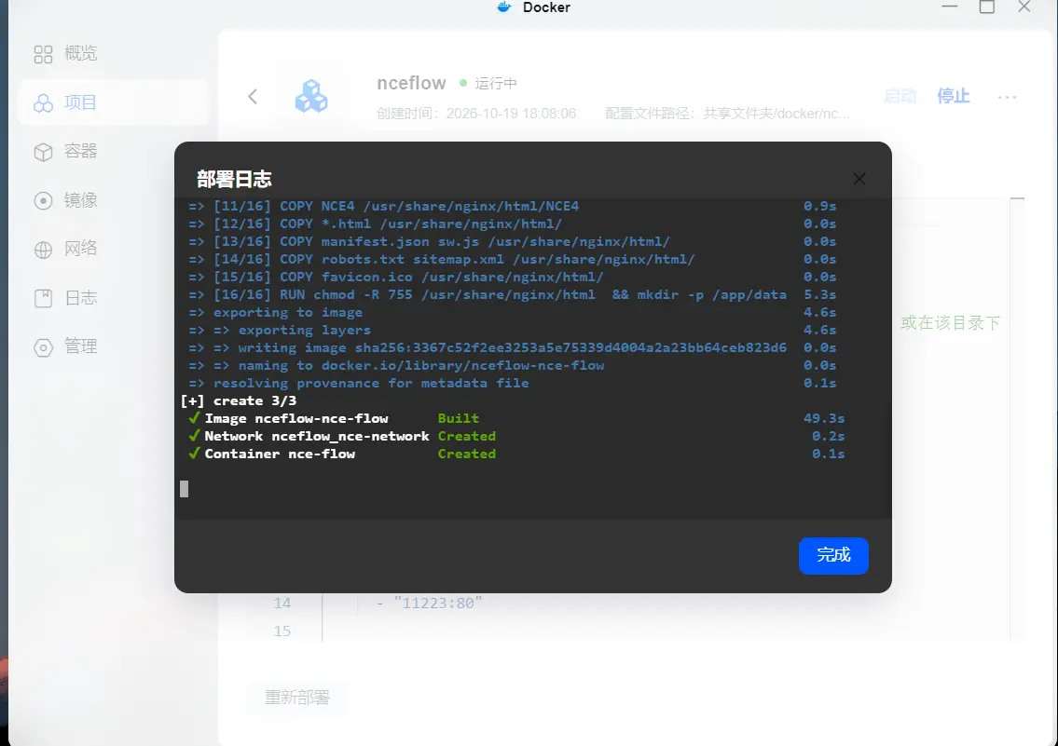Click line number 14 in editor
The width and height of the screenshot is (1058, 746).
(282, 604)
